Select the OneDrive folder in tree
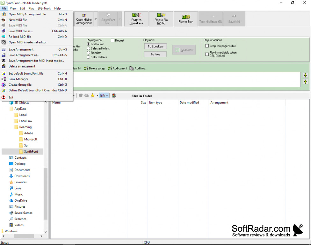The image size is (311, 245). pos(21,201)
